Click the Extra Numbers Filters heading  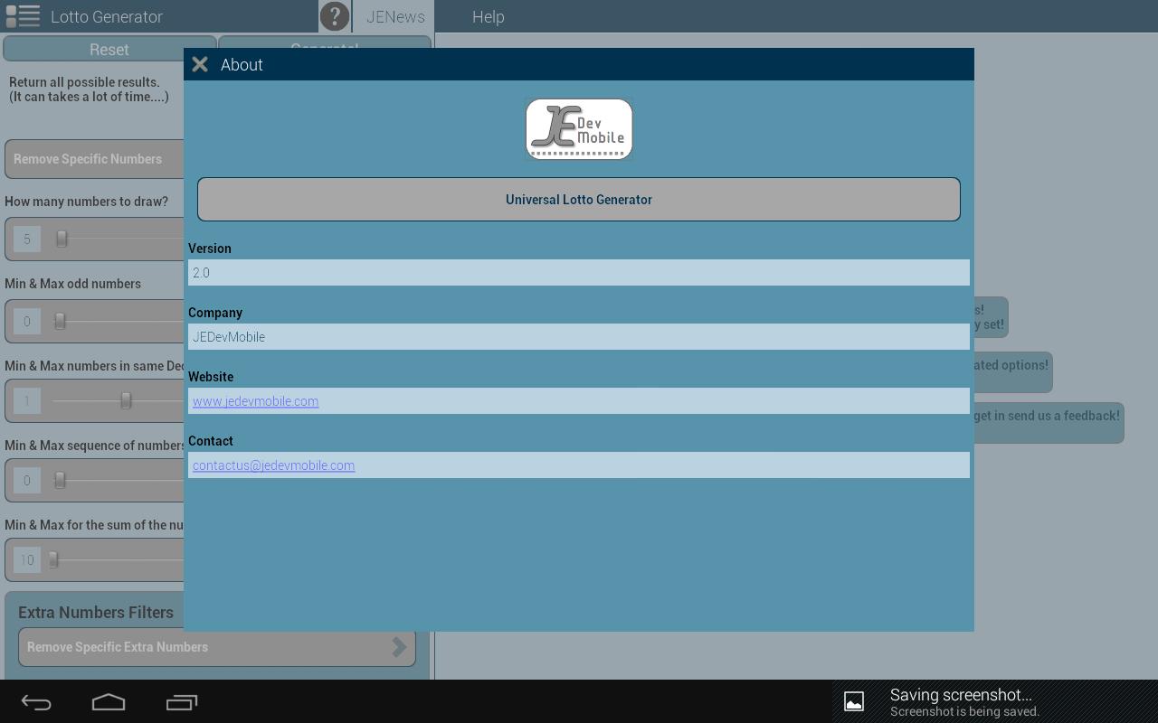pos(96,612)
